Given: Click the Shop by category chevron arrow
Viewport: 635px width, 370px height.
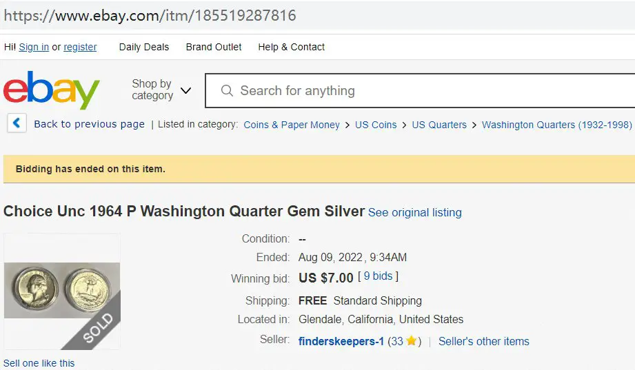Looking at the screenshot, I should (x=185, y=90).
